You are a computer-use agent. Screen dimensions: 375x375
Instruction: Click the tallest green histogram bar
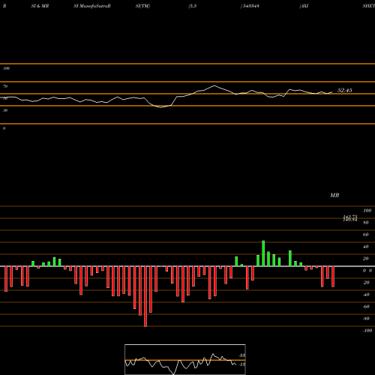tap(263, 253)
